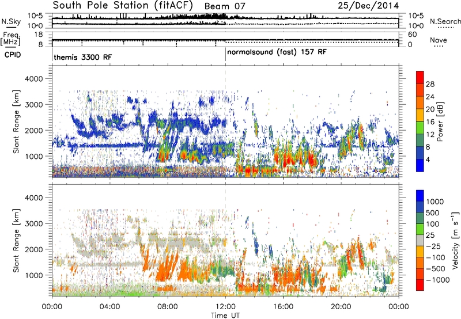Click the '1000' tick on the Velocity colorbar
The height and width of the screenshot is (319, 461).
point(435,202)
